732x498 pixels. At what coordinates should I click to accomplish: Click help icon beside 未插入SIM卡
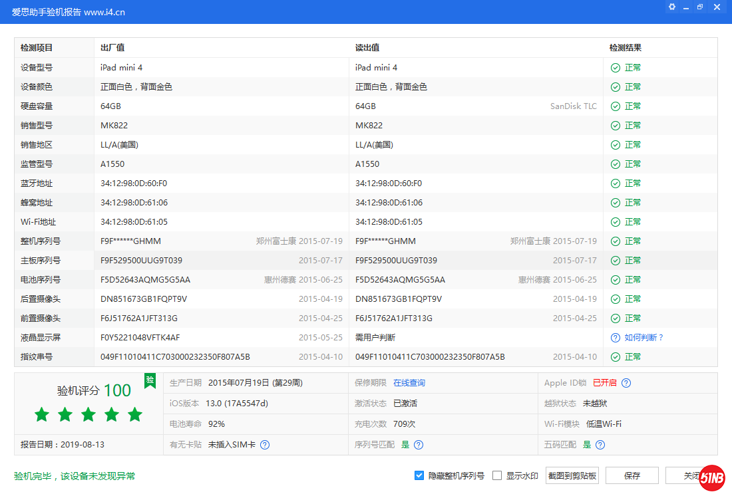[x=265, y=445]
